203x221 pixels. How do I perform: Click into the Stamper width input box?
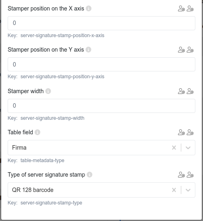tap(101, 106)
